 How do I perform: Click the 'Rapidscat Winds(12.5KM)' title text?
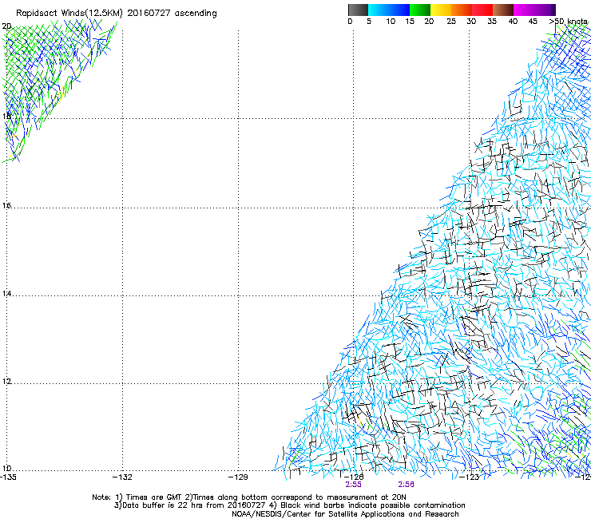click(69, 14)
